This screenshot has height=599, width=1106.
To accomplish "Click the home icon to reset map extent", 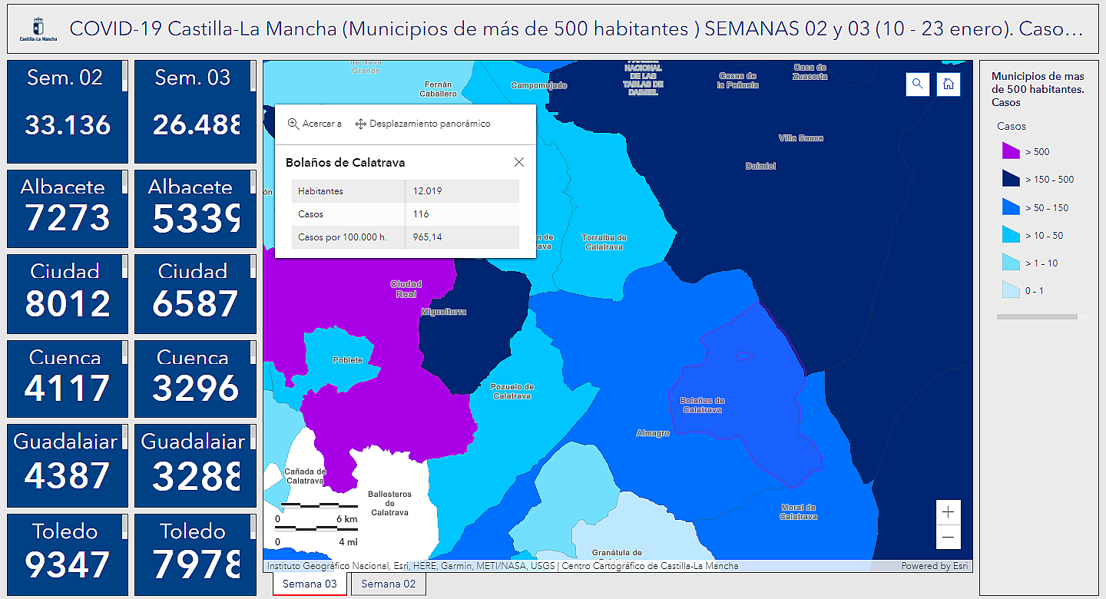I will pyautogui.click(x=949, y=84).
